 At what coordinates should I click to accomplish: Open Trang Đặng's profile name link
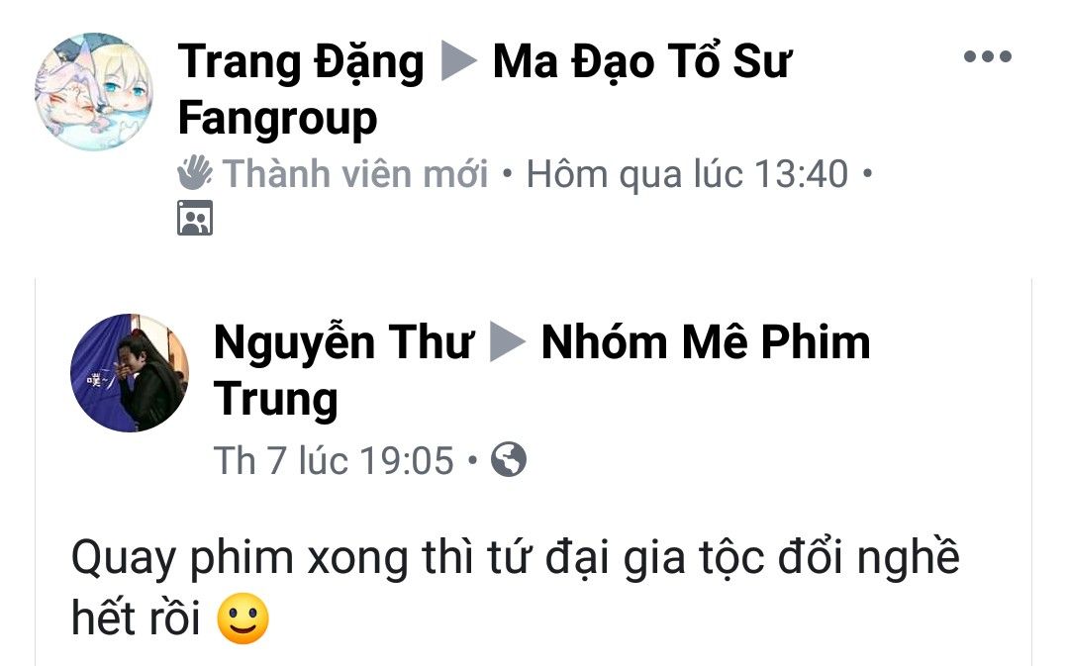click(x=300, y=62)
